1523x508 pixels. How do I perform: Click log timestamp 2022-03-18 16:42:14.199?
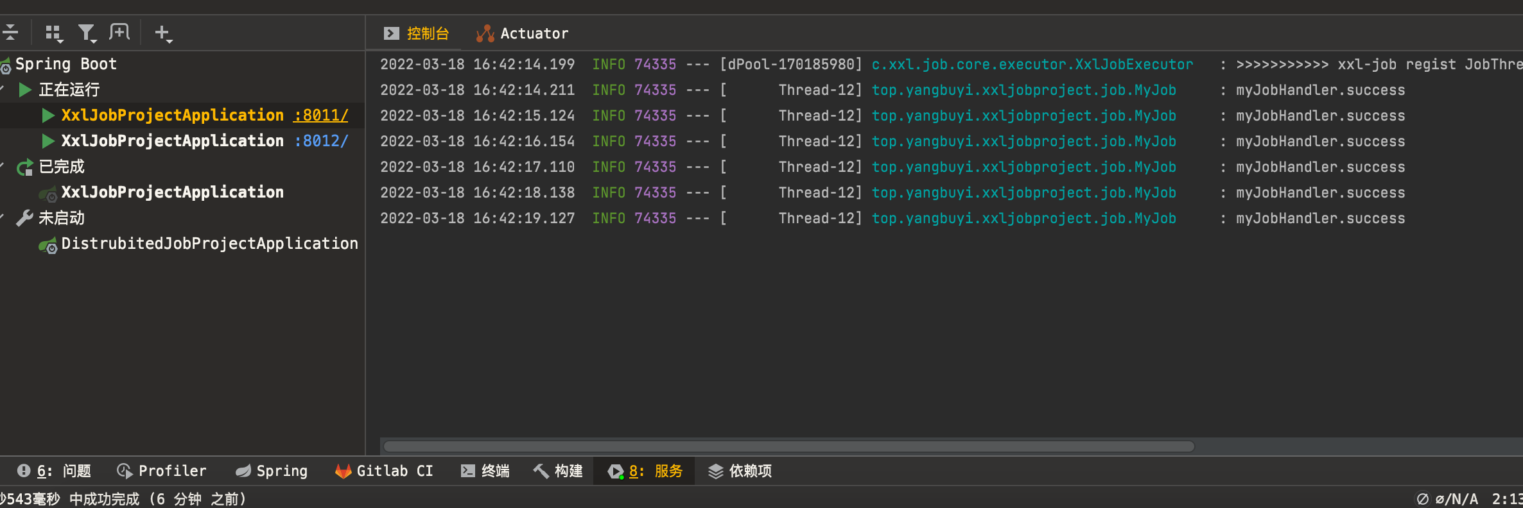pos(478,65)
